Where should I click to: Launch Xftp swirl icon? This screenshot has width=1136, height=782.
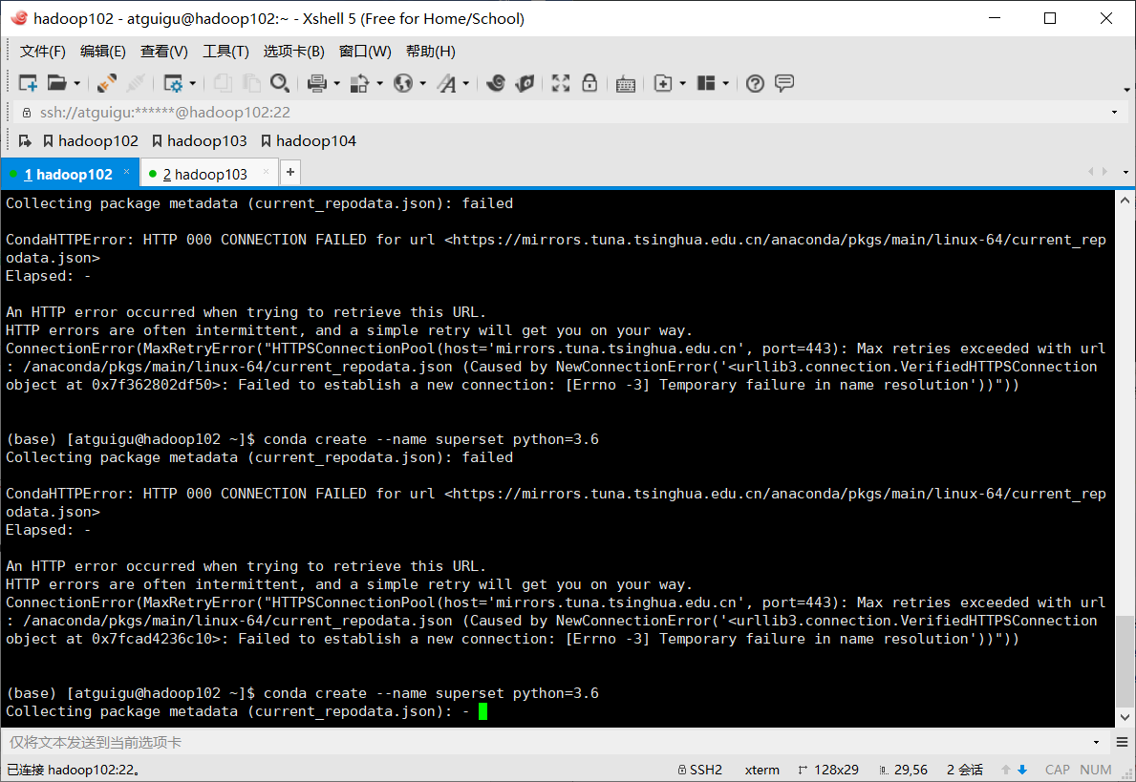[x=496, y=83]
